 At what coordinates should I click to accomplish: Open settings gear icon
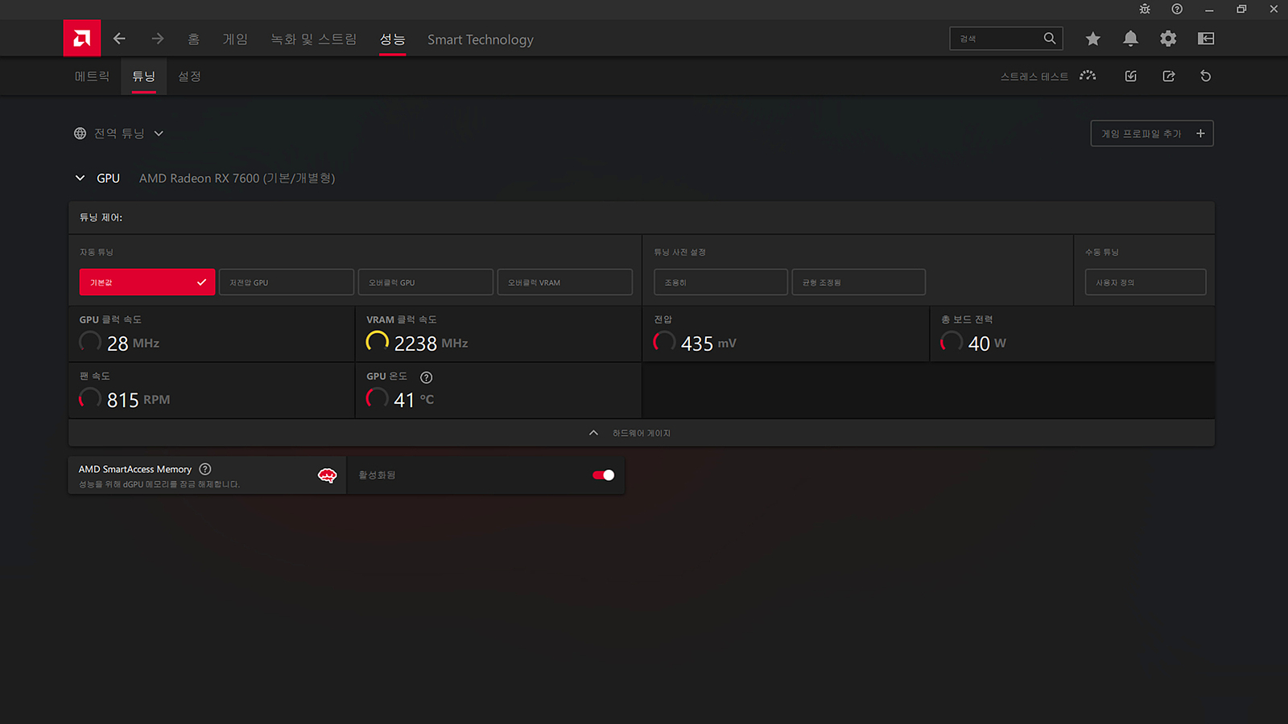coord(1168,39)
